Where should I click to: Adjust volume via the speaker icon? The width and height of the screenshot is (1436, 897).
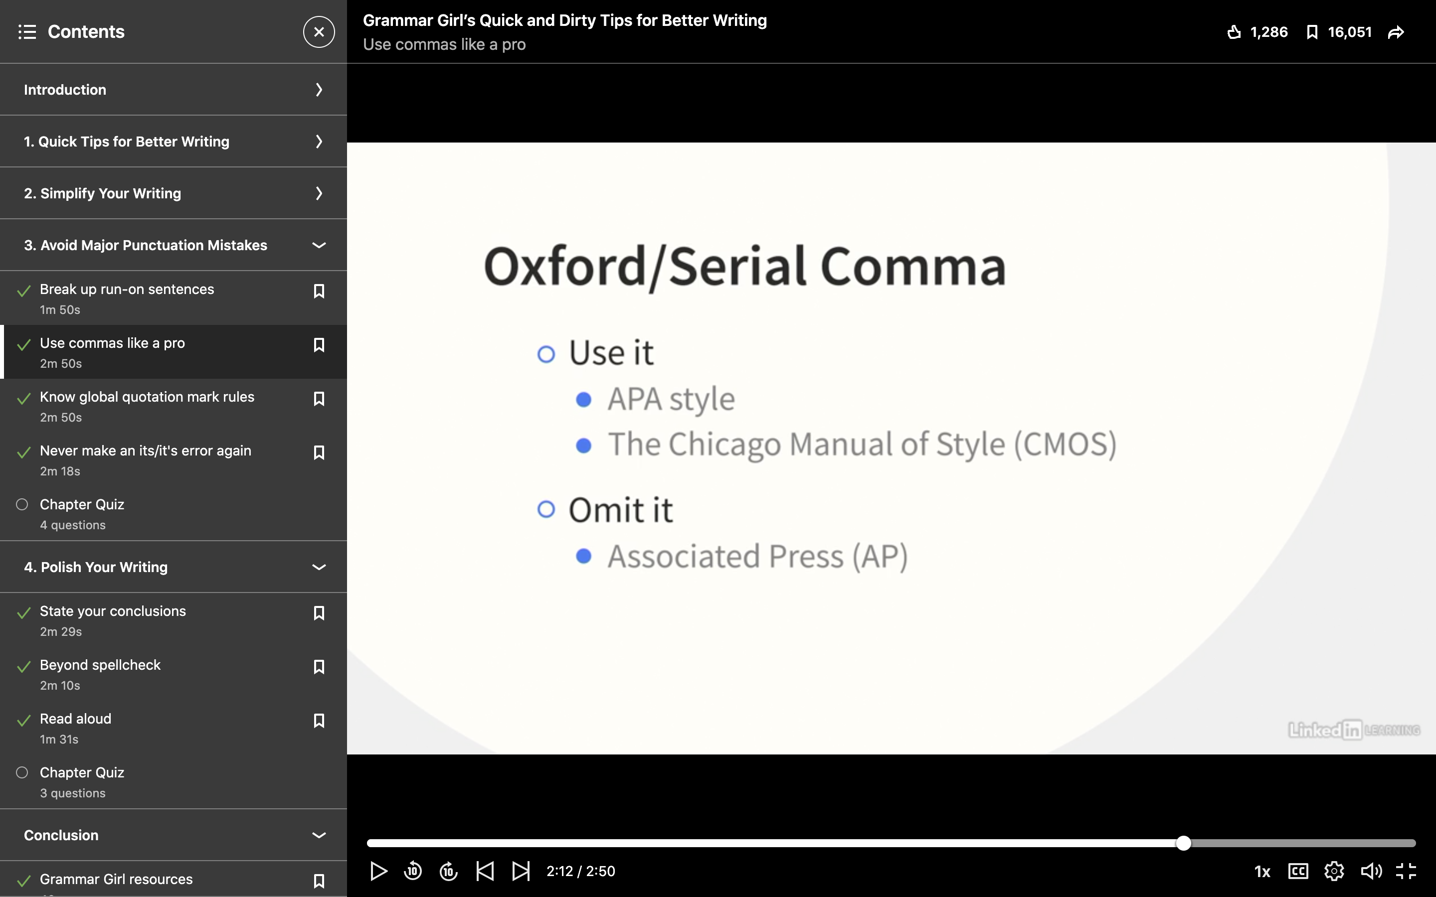[1371, 871]
